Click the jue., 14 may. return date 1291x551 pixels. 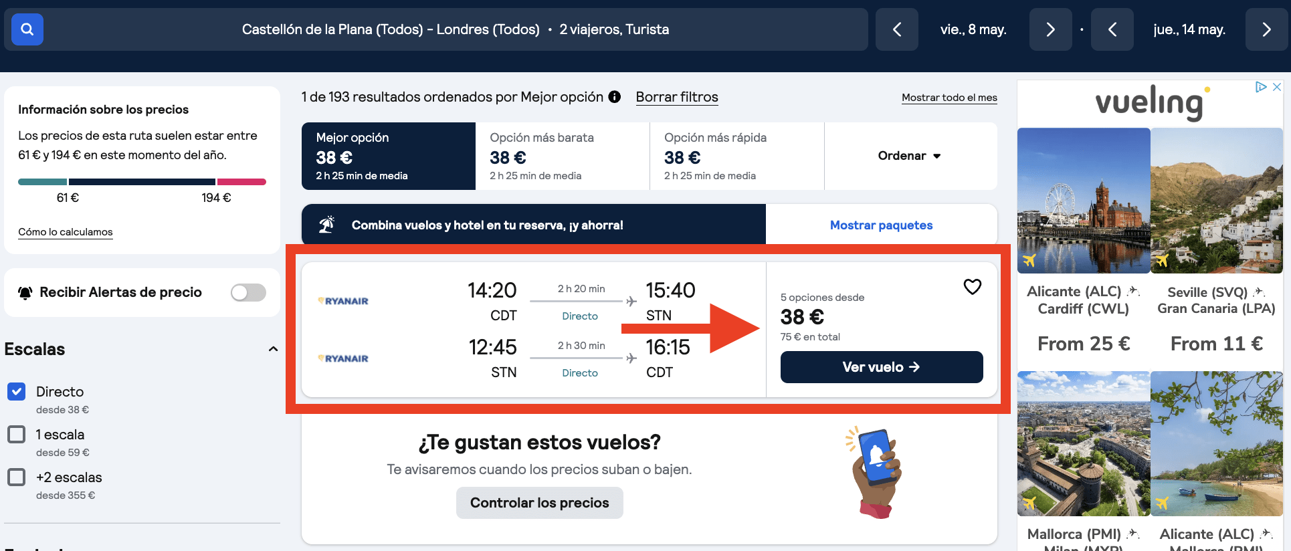point(1189,29)
